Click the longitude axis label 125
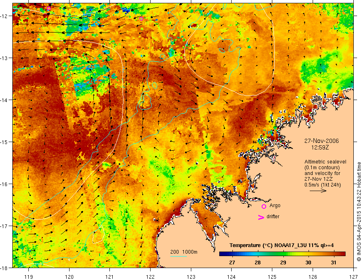Viewport: 362px width, 280px height. click(272, 277)
